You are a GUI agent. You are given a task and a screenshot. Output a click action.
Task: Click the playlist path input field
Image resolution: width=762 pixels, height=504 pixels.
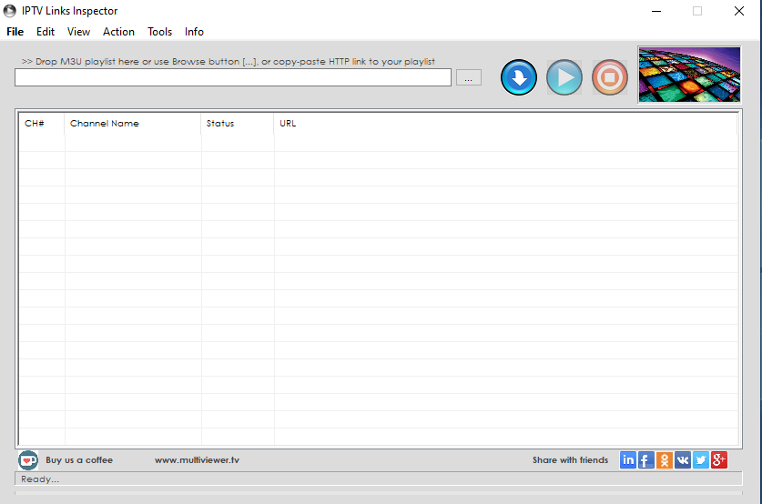[x=233, y=78]
